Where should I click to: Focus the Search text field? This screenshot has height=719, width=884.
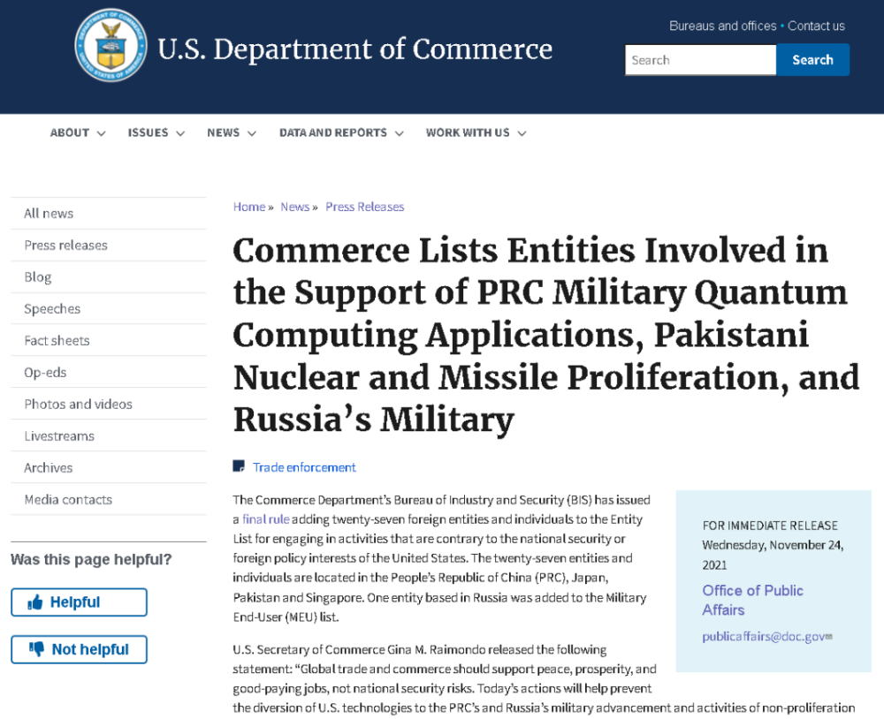click(x=700, y=60)
